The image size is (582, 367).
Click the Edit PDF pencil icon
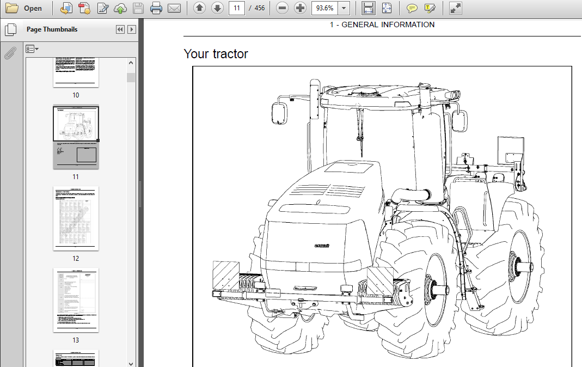coord(102,8)
